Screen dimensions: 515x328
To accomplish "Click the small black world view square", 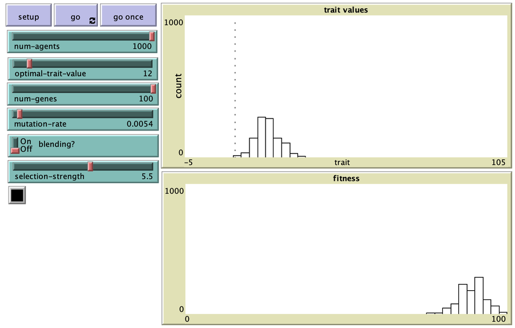I will tap(17, 195).
